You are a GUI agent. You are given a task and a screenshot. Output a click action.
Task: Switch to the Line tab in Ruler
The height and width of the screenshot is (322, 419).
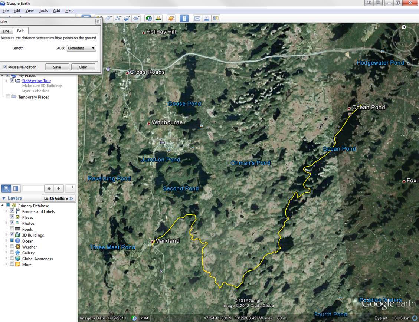[6, 31]
